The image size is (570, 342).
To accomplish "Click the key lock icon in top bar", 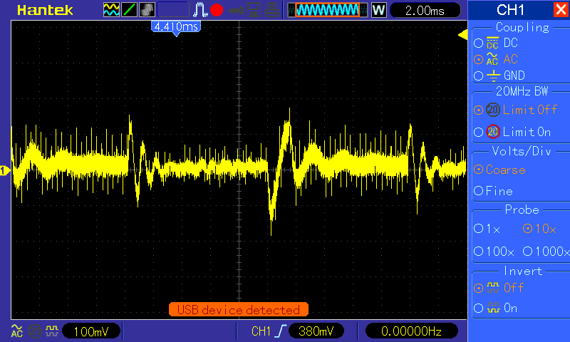I will [237, 11].
